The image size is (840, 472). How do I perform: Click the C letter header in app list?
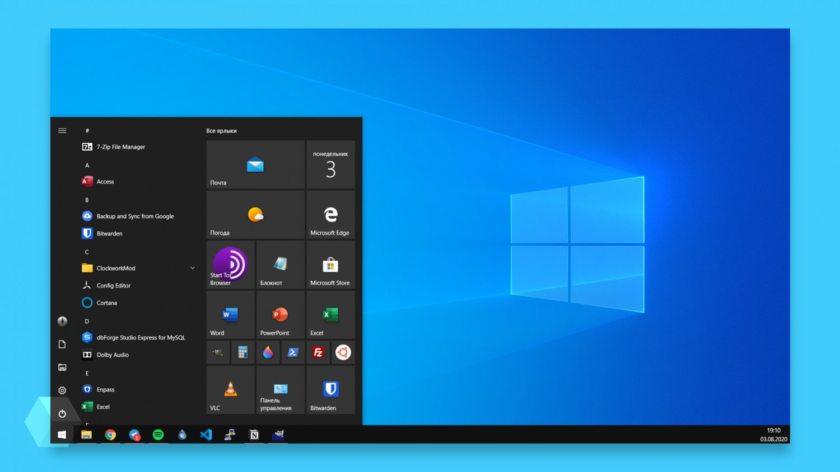pyautogui.click(x=87, y=252)
